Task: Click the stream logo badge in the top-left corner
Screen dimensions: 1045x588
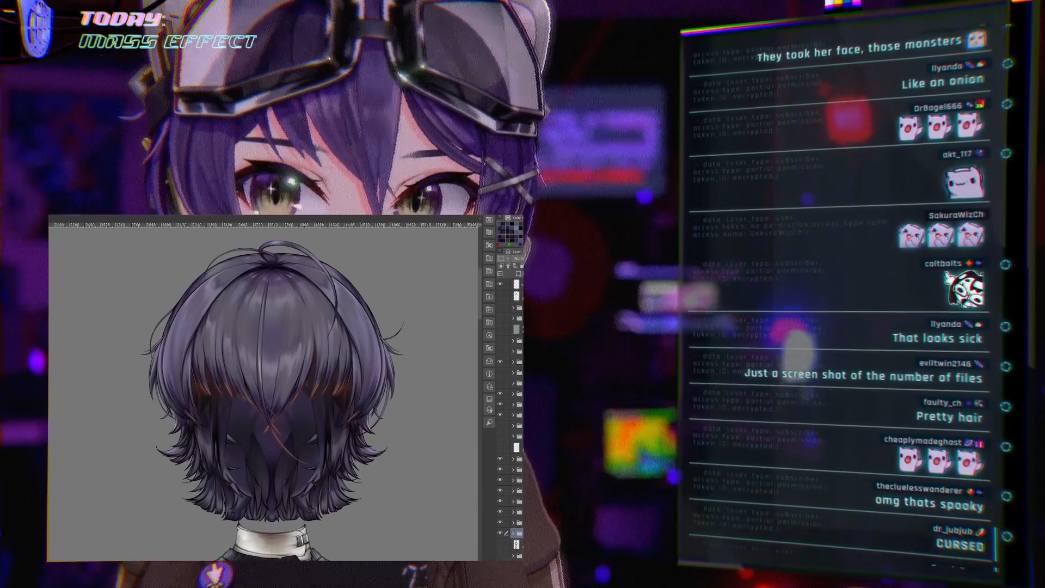Action: tap(38, 28)
